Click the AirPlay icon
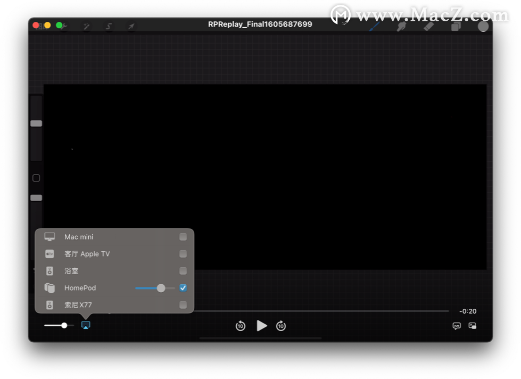 click(x=86, y=325)
